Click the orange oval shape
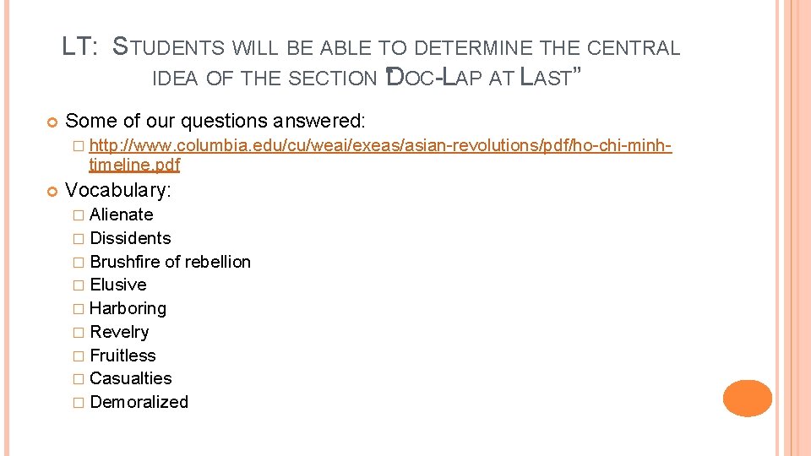This screenshot has width=811, height=456. (747, 399)
